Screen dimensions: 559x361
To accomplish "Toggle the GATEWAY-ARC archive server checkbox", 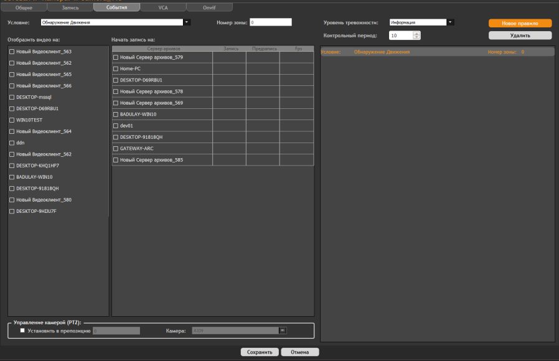I will click(116, 149).
